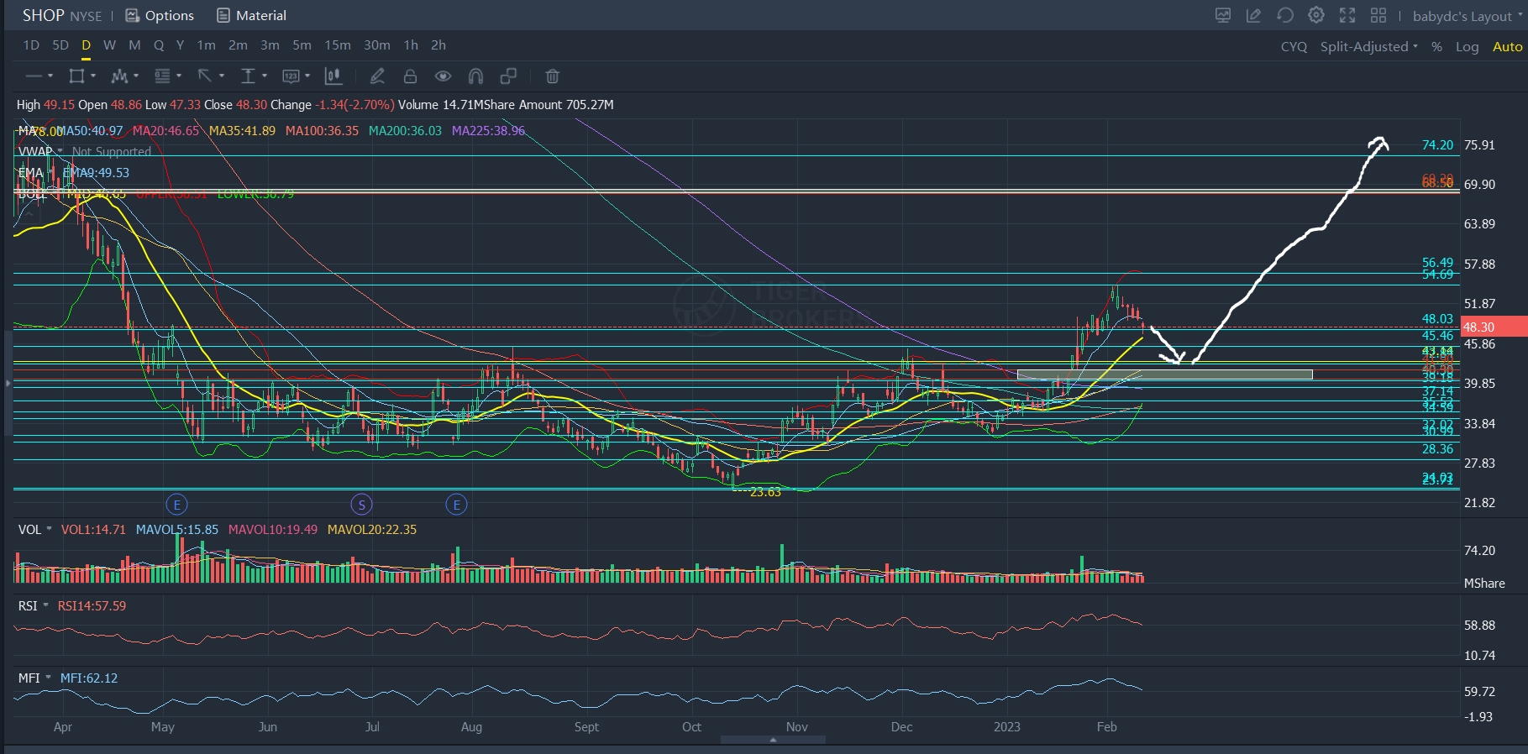Toggle the lock drawings padlock icon
This screenshot has height=754, width=1528.
(x=410, y=76)
